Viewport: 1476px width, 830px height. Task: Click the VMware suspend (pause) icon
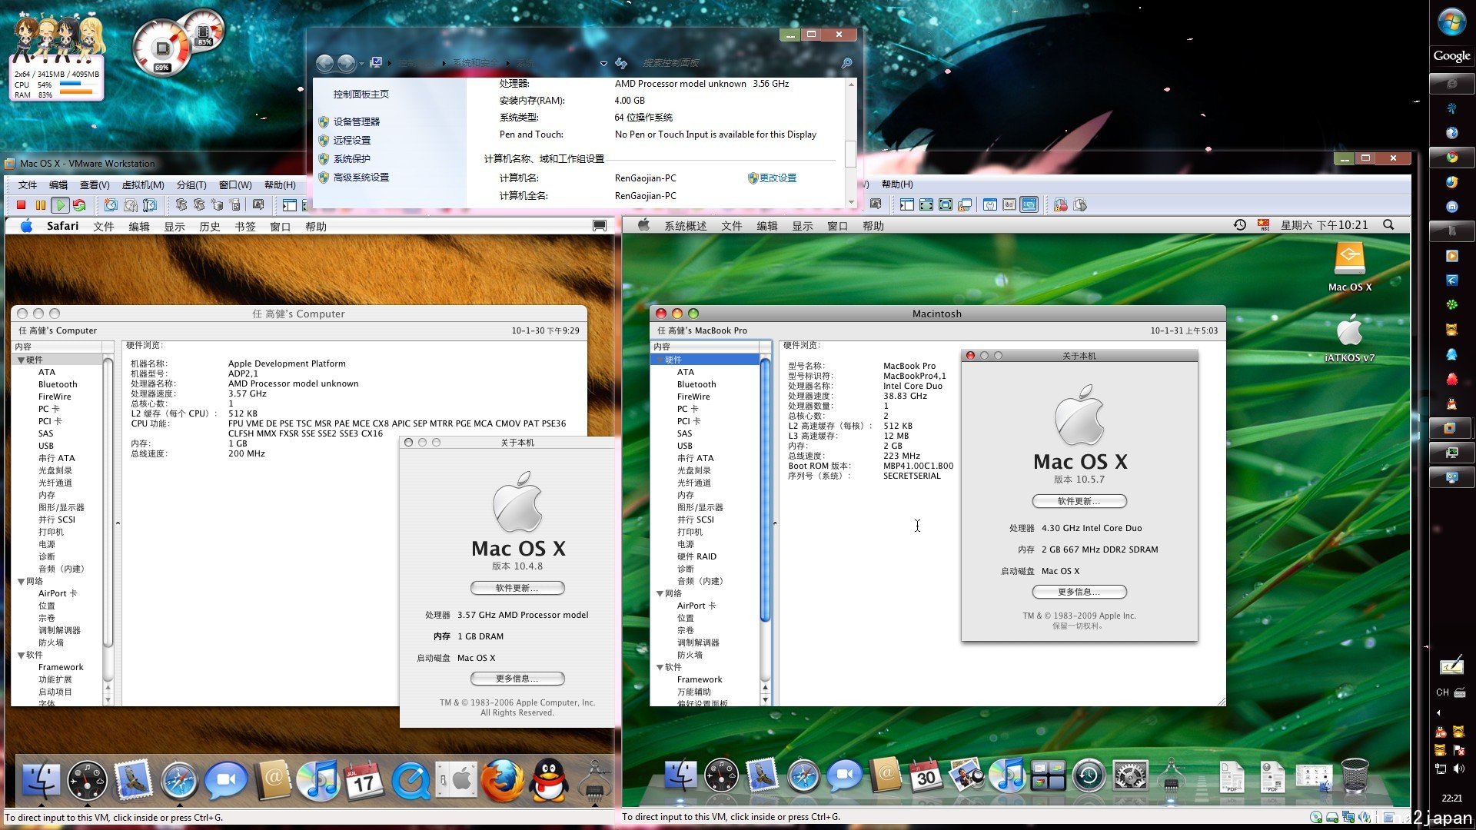click(41, 205)
